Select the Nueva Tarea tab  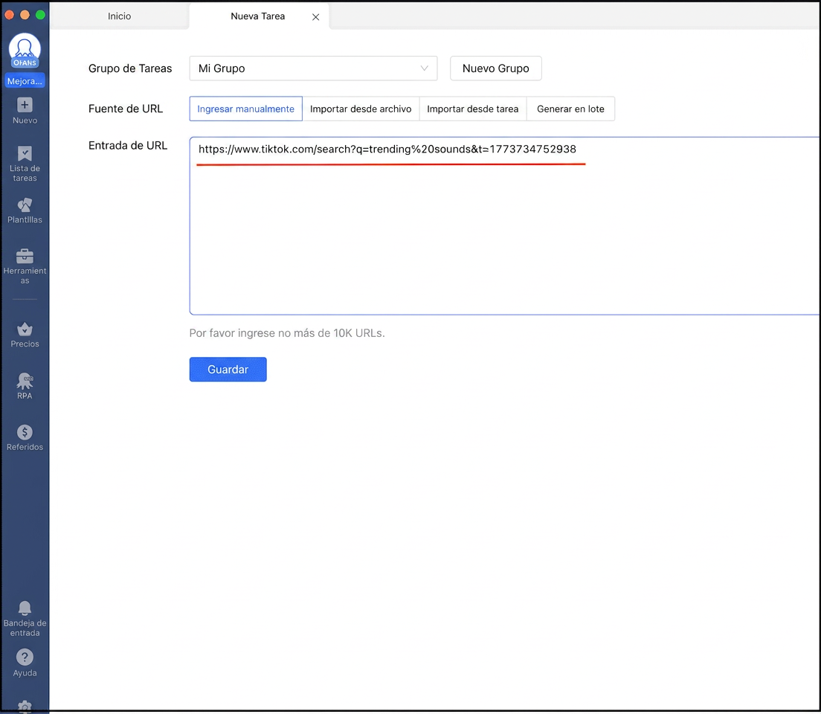coord(257,16)
